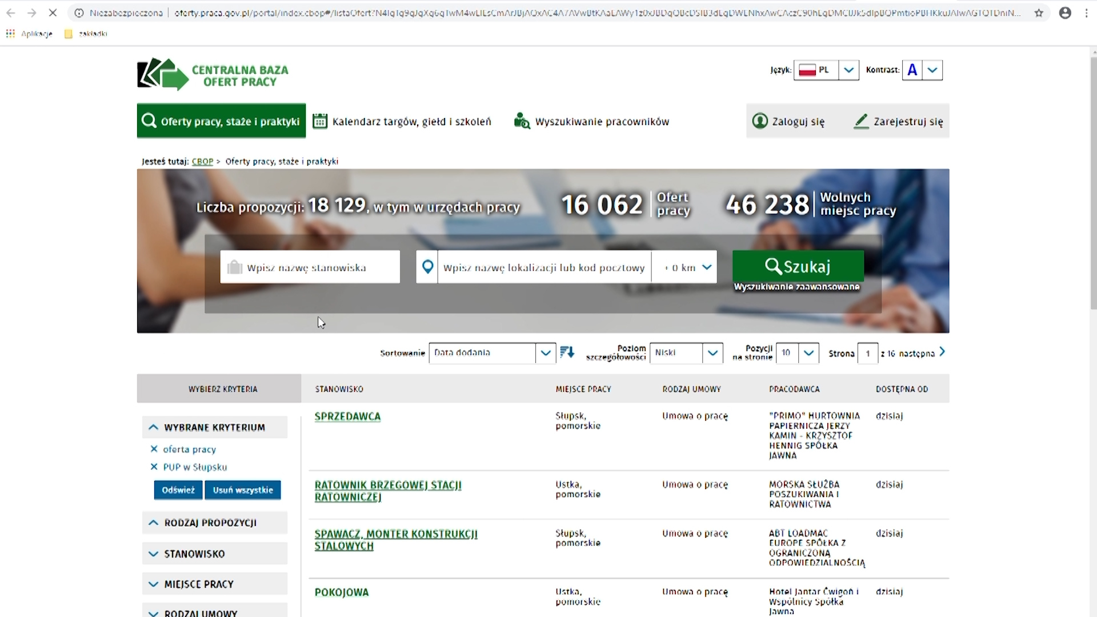Screen dimensions: 1097x617
Task: Collapse the WYBRANE KRYTERIUM section
Action: tap(214, 427)
